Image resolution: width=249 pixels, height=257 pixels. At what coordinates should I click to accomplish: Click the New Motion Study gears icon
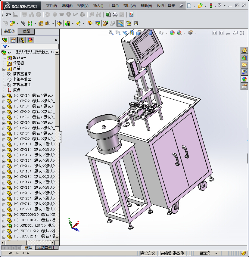coord(90,23)
